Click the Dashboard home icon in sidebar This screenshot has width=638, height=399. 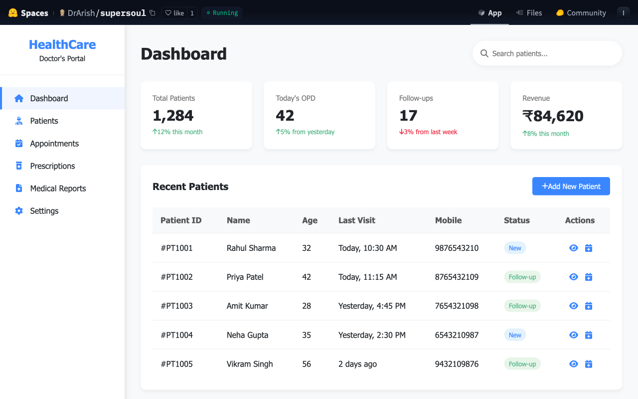tap(19, 98)
